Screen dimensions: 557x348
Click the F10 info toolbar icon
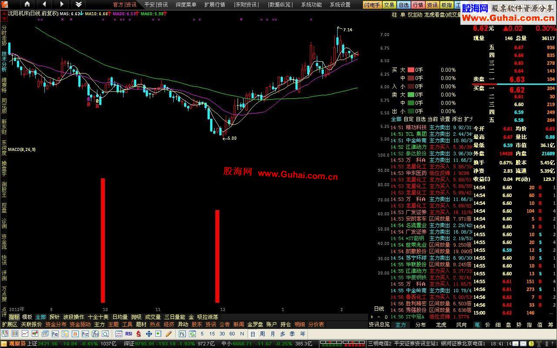pos(55,334)
